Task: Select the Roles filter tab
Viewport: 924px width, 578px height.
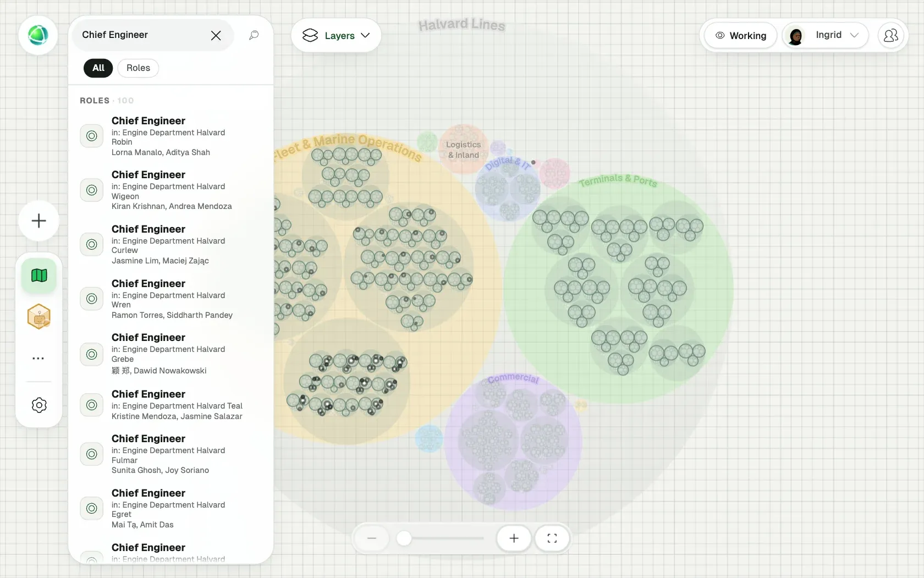Action: tap(138, 68)
